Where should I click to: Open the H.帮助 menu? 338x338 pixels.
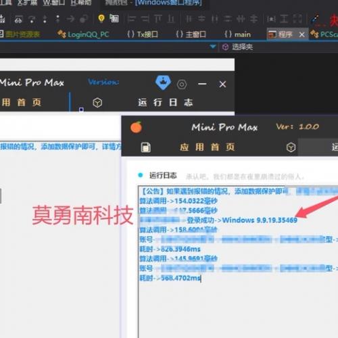[x=81, y=3]
